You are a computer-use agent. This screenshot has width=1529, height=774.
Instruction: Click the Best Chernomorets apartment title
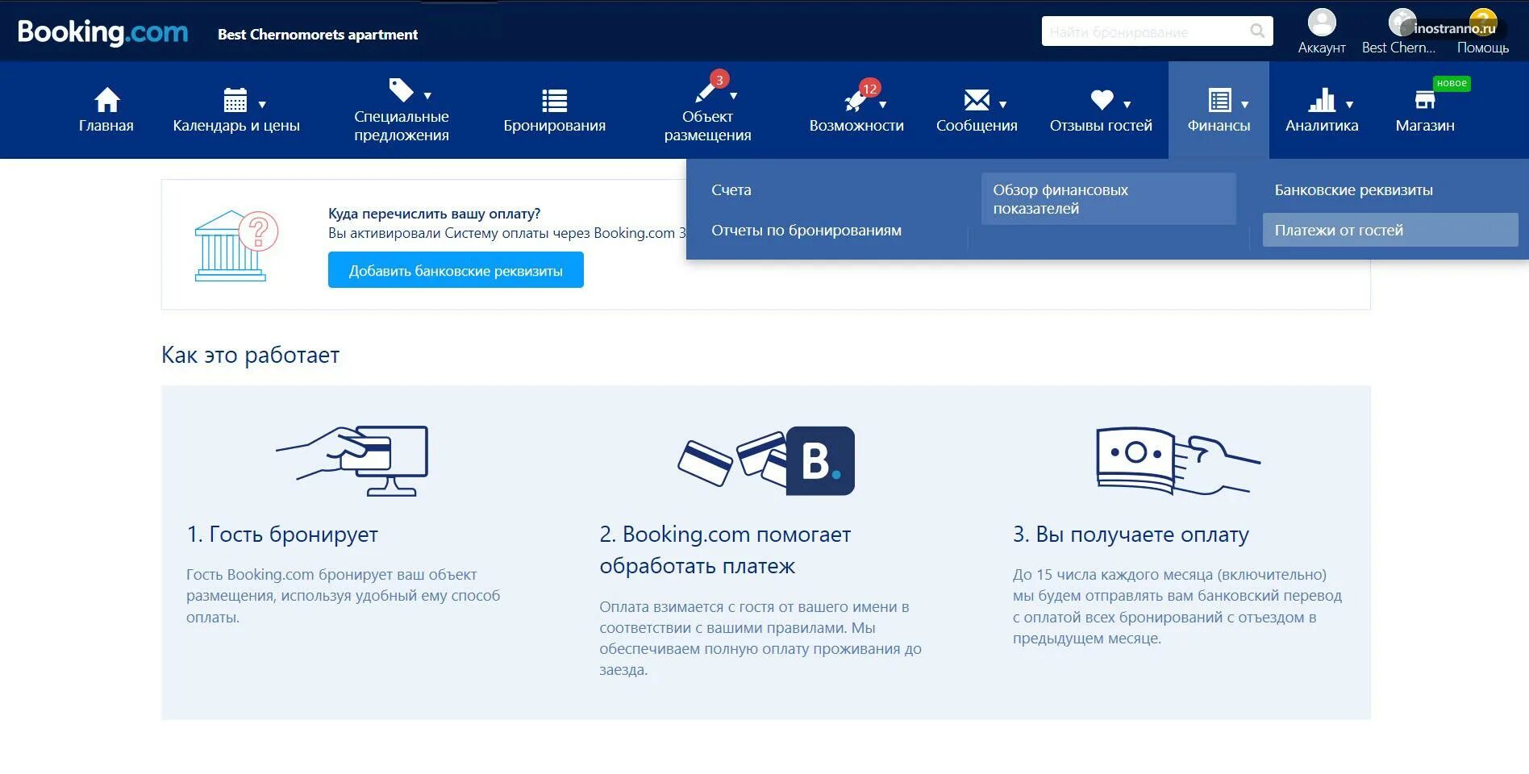[318, 35]
